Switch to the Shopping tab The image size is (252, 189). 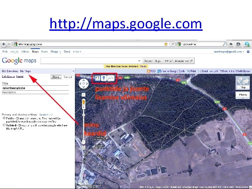tap(56, 51)
